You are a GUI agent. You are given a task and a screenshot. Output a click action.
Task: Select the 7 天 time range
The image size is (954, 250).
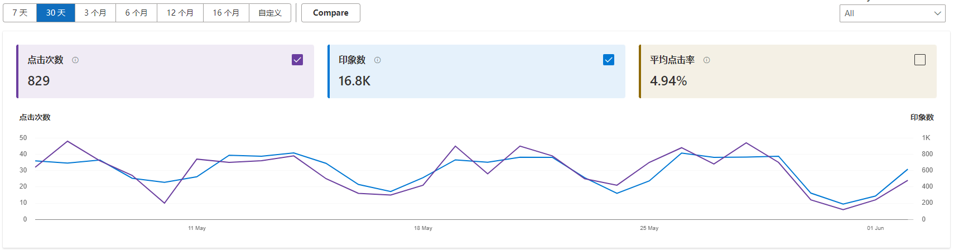coord(20,13)
